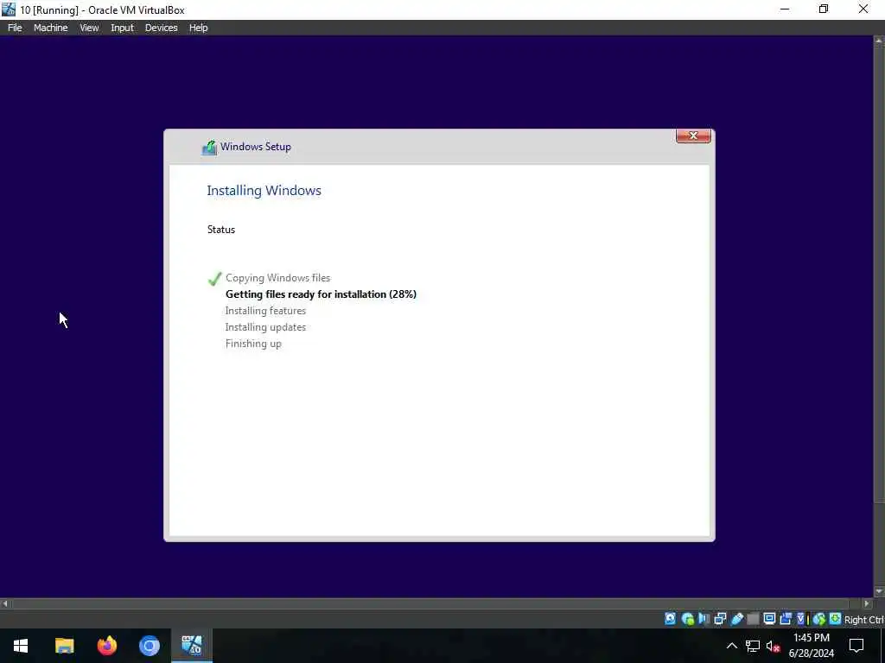885x663 pixels.
Task: Click the green checkmark beside Copying Windows files
Action: [x=214, y=278]
